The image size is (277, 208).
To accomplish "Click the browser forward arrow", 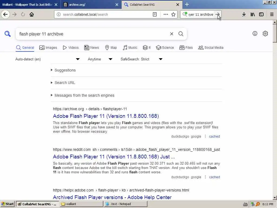I will [x=14, y=14].
